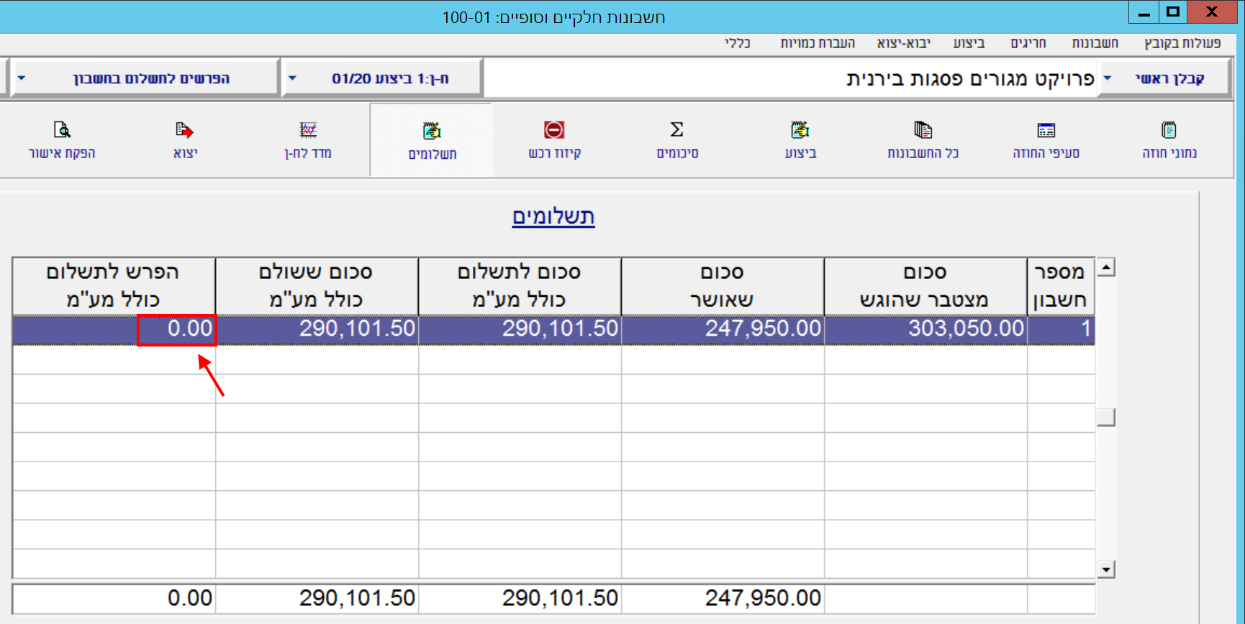Click the סכום שאושר column header
Viewport: 1245px width, 624px height.
722,286
